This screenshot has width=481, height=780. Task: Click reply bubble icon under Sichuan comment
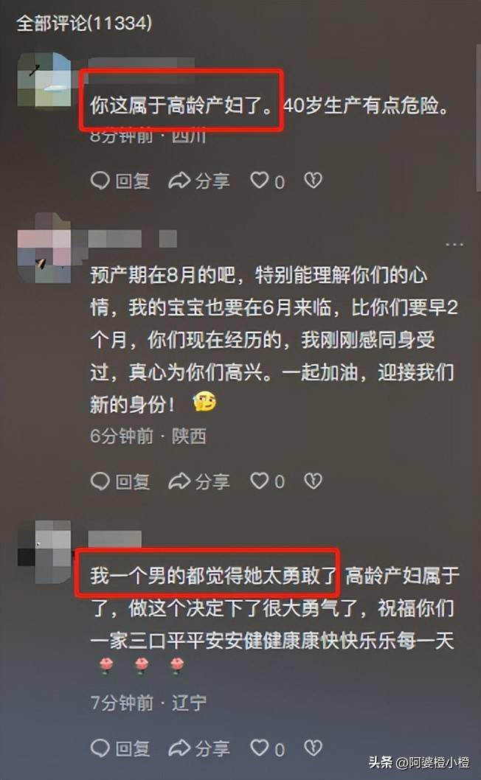tap(100, 181)
